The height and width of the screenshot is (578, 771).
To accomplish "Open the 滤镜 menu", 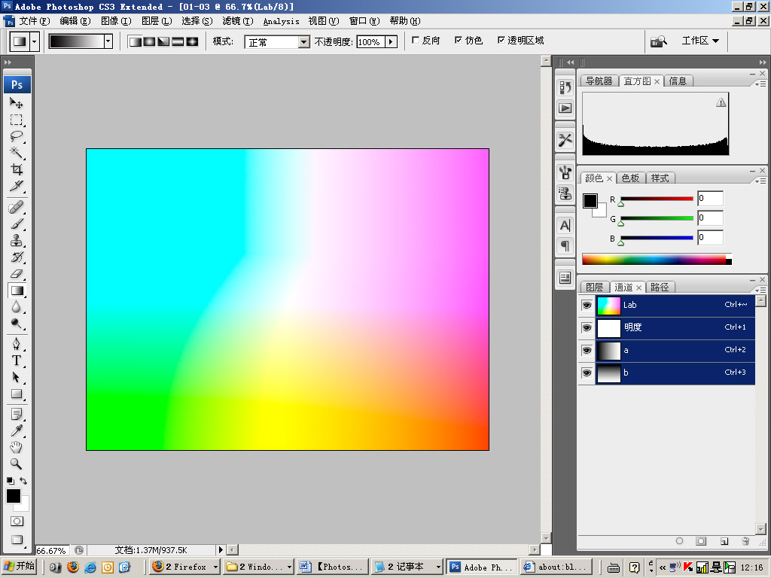I will (x=238, y=21).
